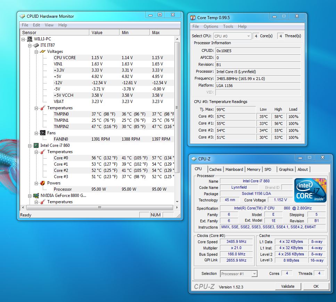
Task: Select the FANIN0 row
Action: pyautogui.click(x=113, y=139)
